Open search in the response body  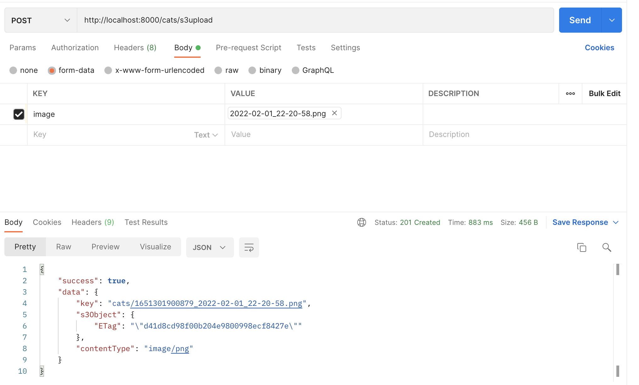pyautogui.click(x=607, y=247)
